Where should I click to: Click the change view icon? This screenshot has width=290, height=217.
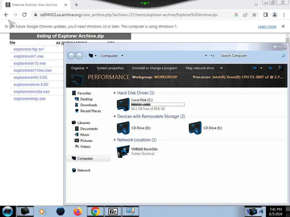(x=255, y=68)
